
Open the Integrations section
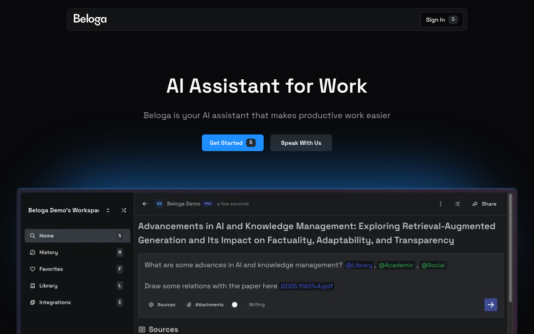coord(54,302)
